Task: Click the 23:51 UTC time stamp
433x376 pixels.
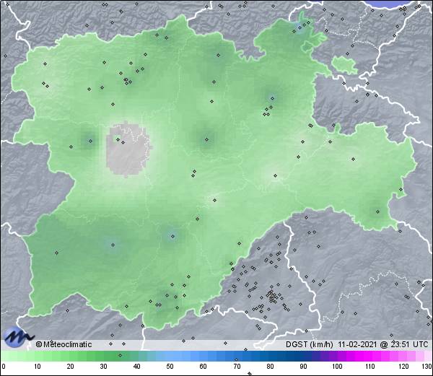Action: tap(408, 344)
